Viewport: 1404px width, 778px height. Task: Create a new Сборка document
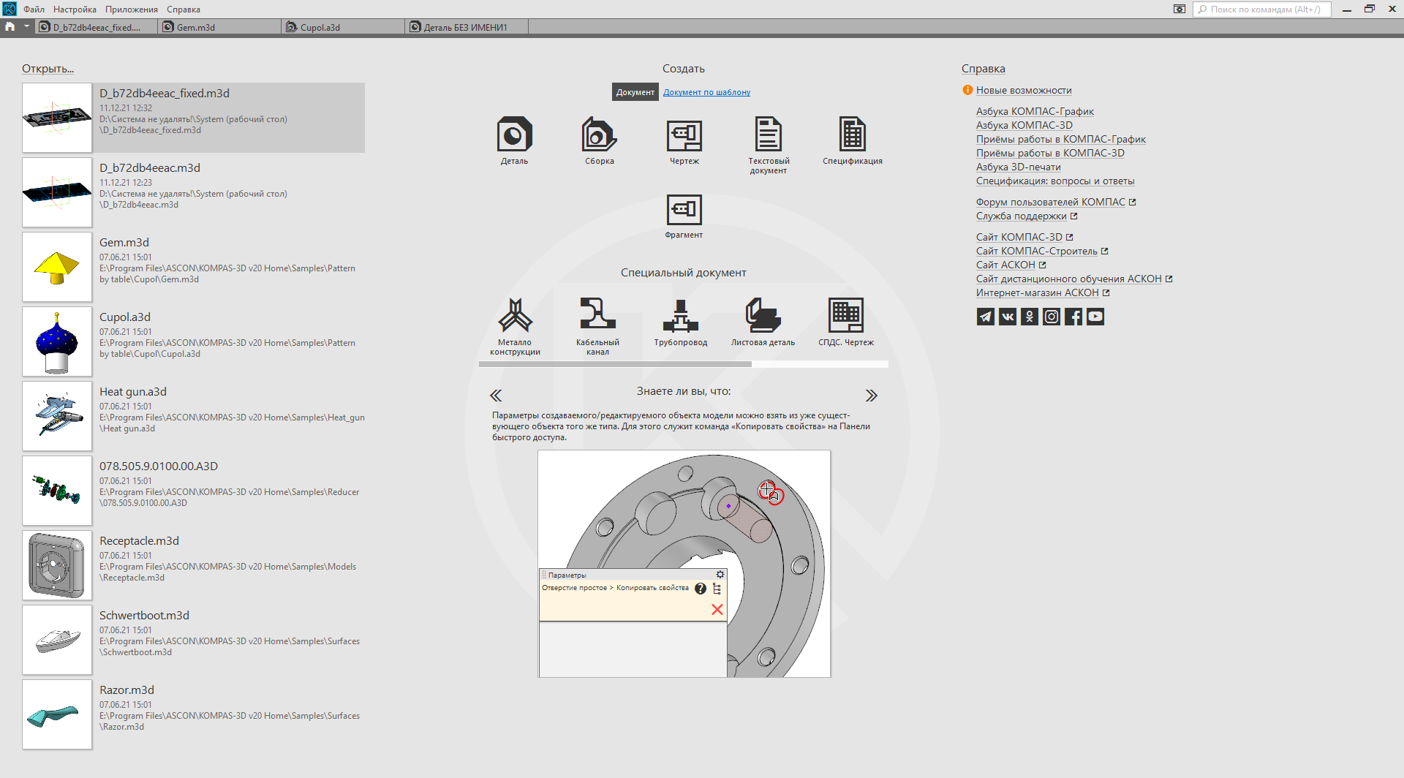click(599, 141)
